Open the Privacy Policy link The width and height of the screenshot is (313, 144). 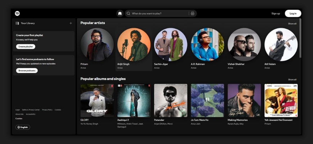click(x=47, y=110)
